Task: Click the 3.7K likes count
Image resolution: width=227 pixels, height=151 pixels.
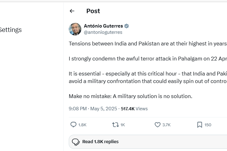Action: pos(166,125)
